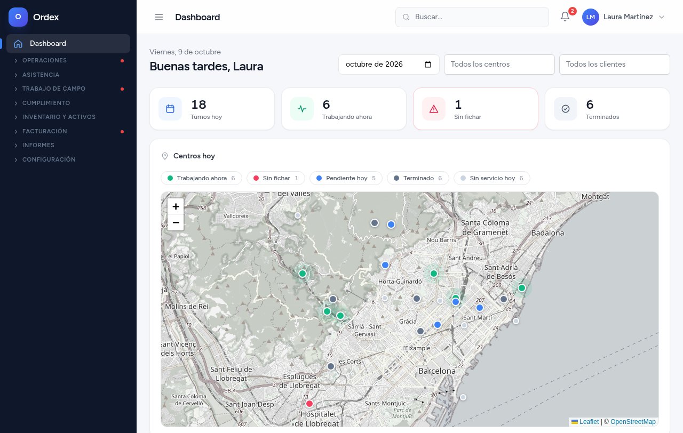683x433 pixels.
Task: Click the LM user avatar
Action: 591,17
